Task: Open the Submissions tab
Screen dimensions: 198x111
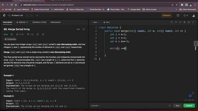Action: pyautogui.click(x=56, y=22)
